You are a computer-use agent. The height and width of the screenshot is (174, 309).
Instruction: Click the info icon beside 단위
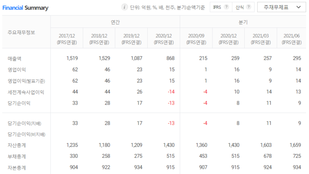(124, 7)
